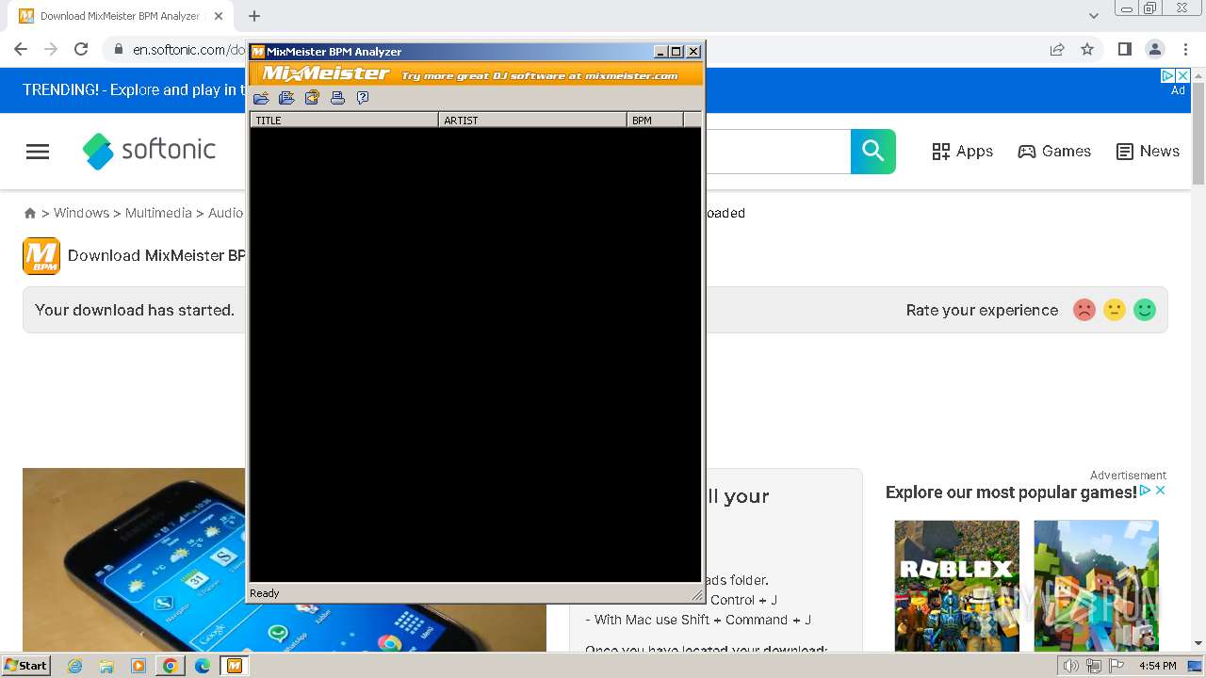This screenshot has height=678, width=1206.
Task: Open the Windows Start menu
Action: (26, 665)
